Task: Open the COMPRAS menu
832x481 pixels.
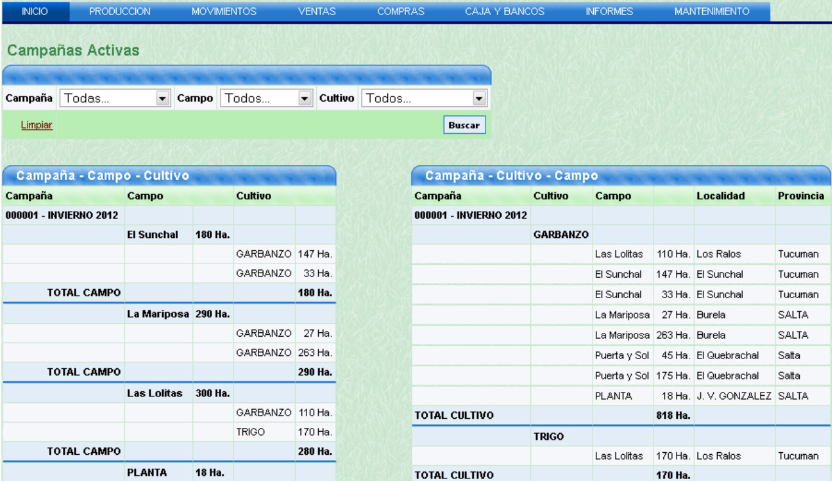Action: (400, 12)
